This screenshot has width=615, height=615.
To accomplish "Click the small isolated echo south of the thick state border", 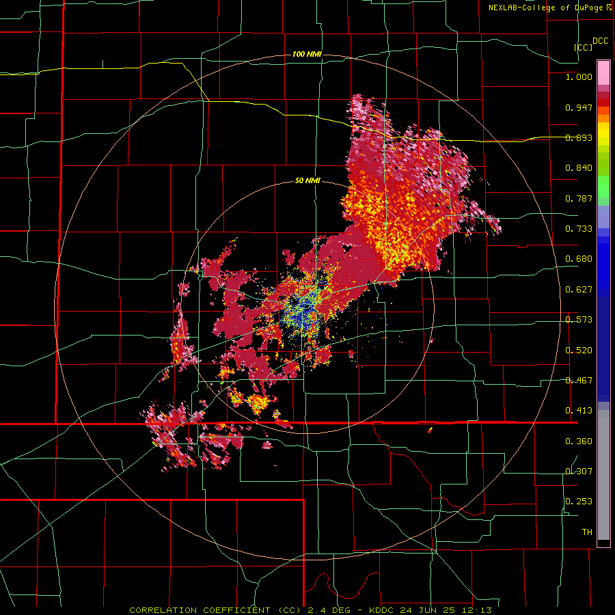I will (x=430, y=430).
